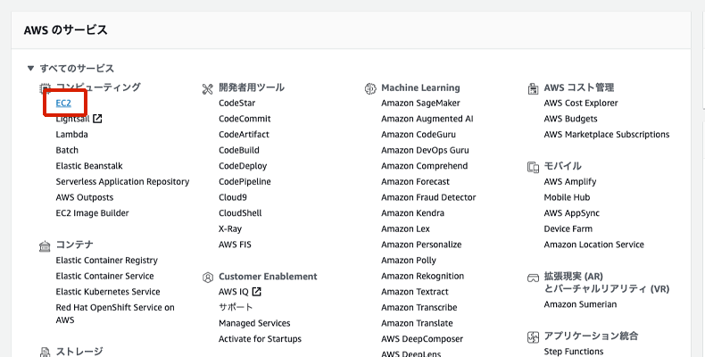Open AWS DeepComposer
This screenshot has height=357, width=705.
[422, 339]
